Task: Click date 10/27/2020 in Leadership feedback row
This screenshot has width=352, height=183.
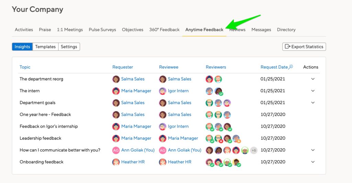Action: 273,138
